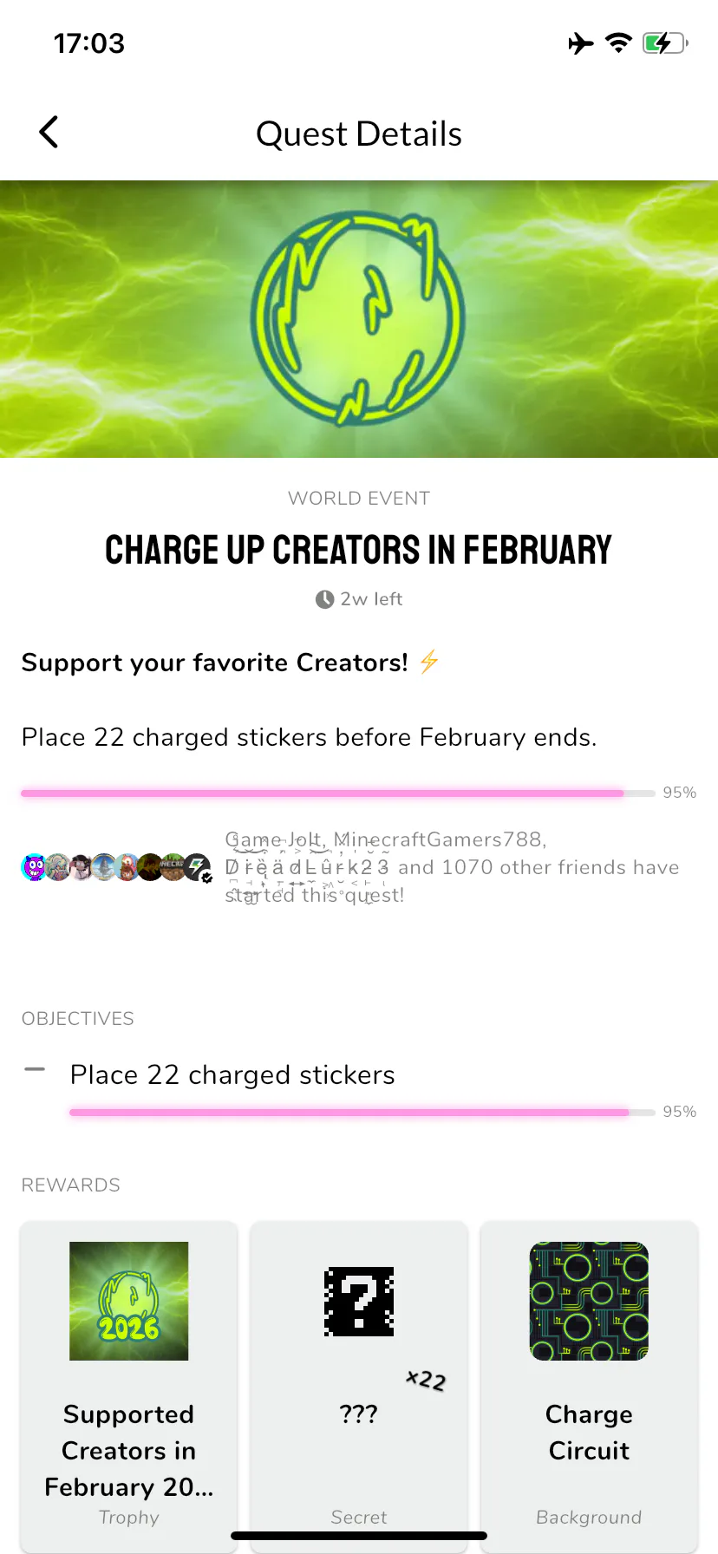The image size is (718, 1554).
Task: Tap the purple monster friend avatar
Action: click(34, 866)
